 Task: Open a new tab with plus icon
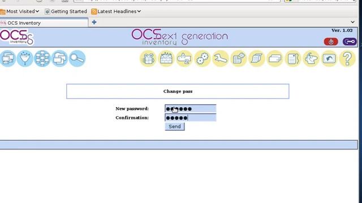pos(94,23)
